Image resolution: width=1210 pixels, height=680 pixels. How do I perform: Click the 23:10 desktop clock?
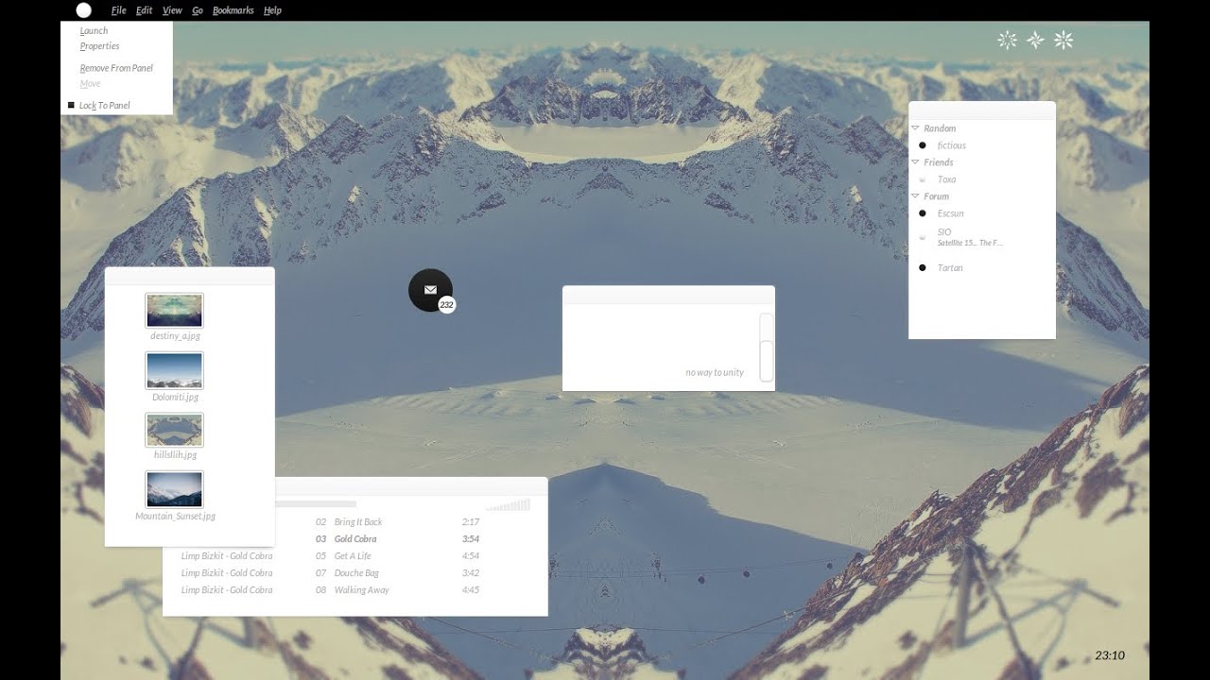point(1110,655)
